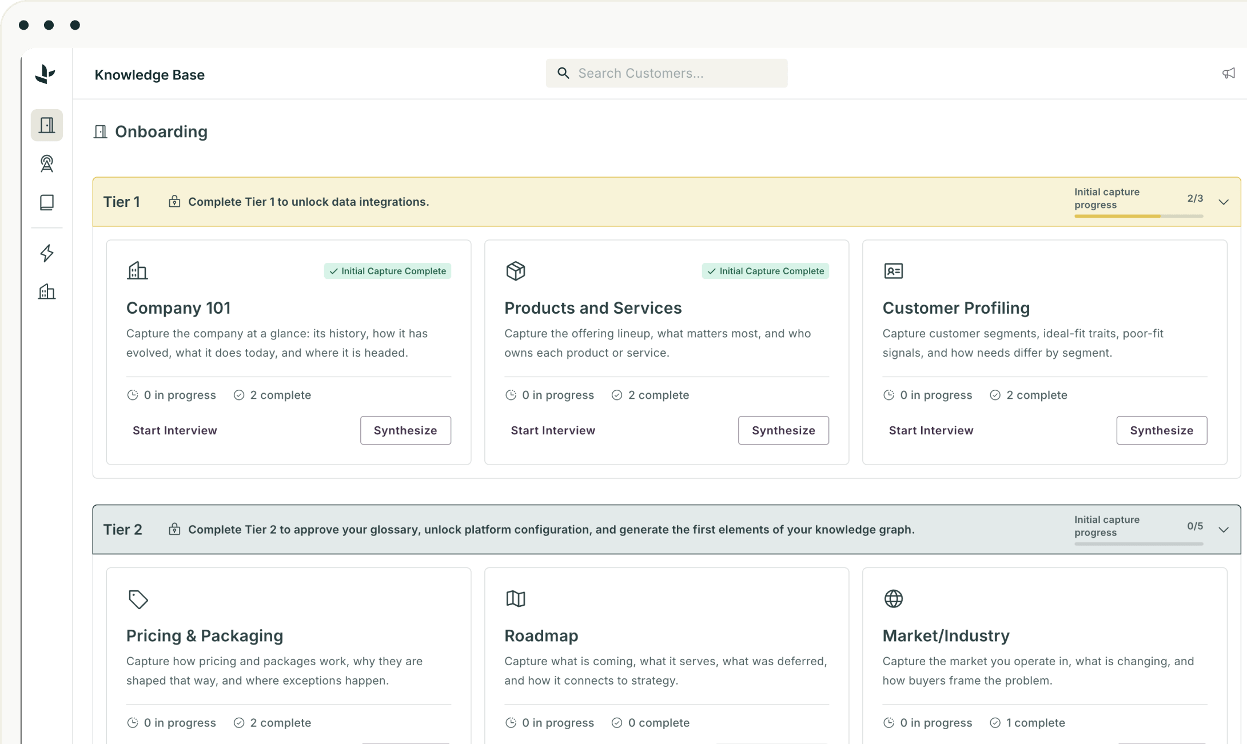Click the Pricing & Packaging card title
Image resolution: width=1247 pixels, height=744 pixels.
[205, 635]
